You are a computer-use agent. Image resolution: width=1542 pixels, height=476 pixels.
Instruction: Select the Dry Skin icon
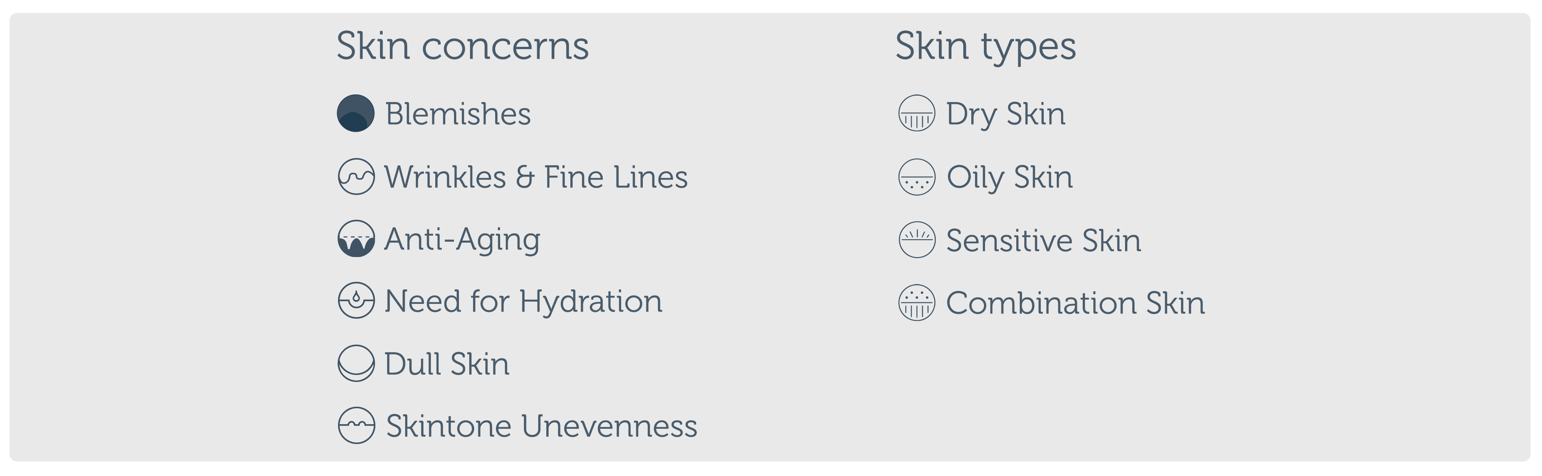[x=916, y=113]
